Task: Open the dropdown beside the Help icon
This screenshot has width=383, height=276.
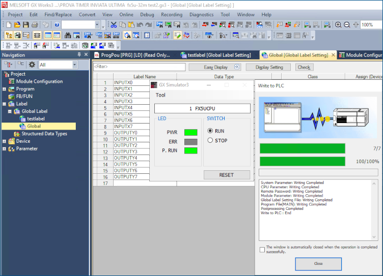Action: pos(97,24)
